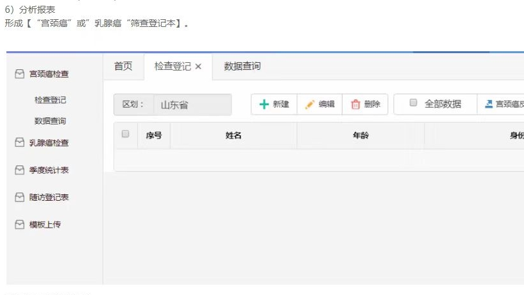Select the 检查登记 tab label
This screenshot has width=524, height=295.
point(173,66)
